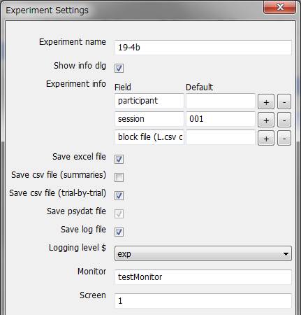The height and width of the screenshot is (315, 301).
Task: Click the Experiment name text field
Action: click(203, 48)
